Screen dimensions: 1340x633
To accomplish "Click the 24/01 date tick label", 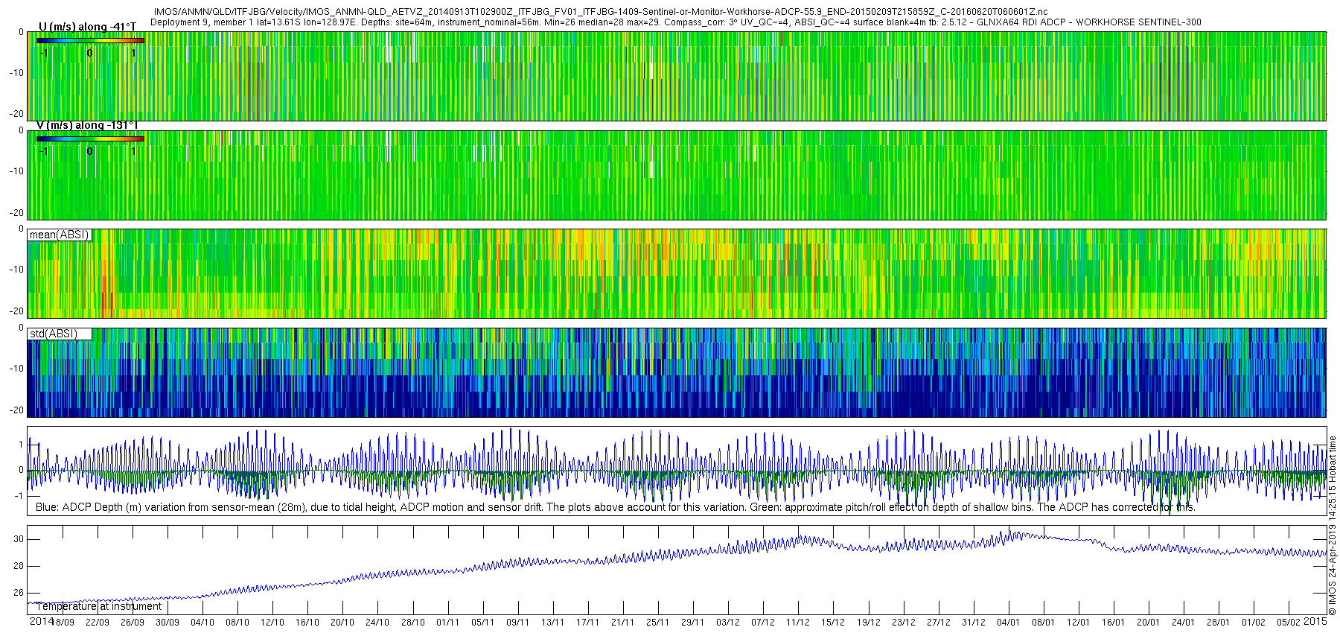I will [1183, 623].
